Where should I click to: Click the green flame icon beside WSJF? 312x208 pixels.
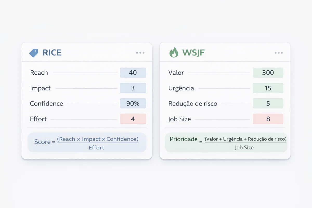point(174,52)
